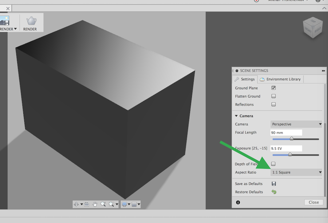Turn on Depth of Field
Viewport: 328px width, 223px height.
point(273,164)
